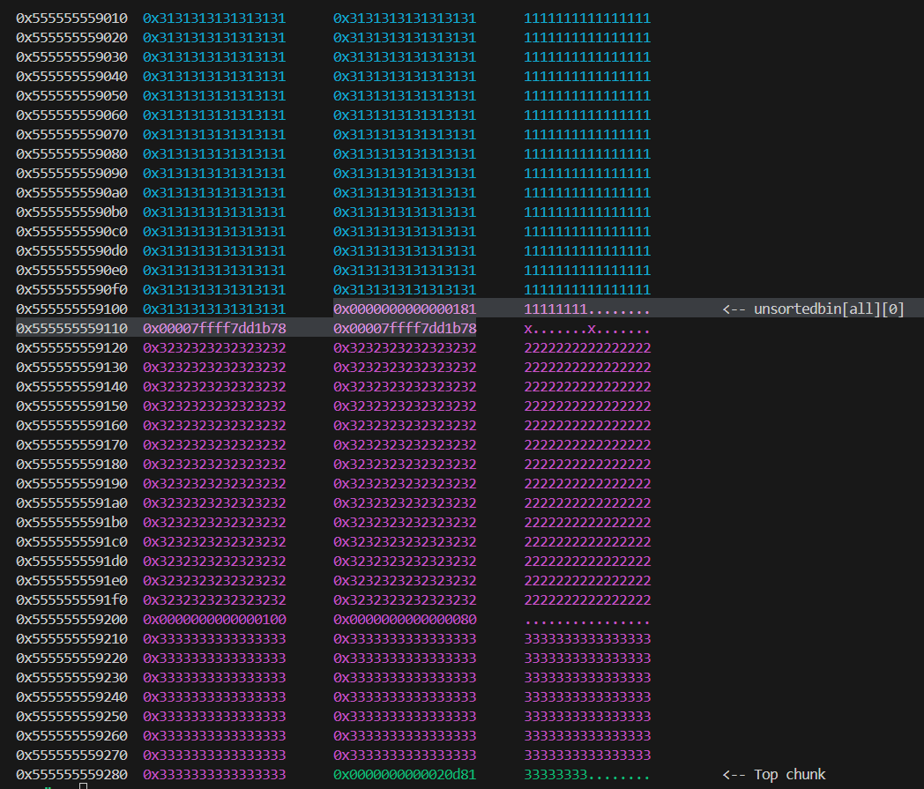Select address 0x555555559190
Image resolution: width=924 pixels, height=789 pixels.
(x=71, y=483)
